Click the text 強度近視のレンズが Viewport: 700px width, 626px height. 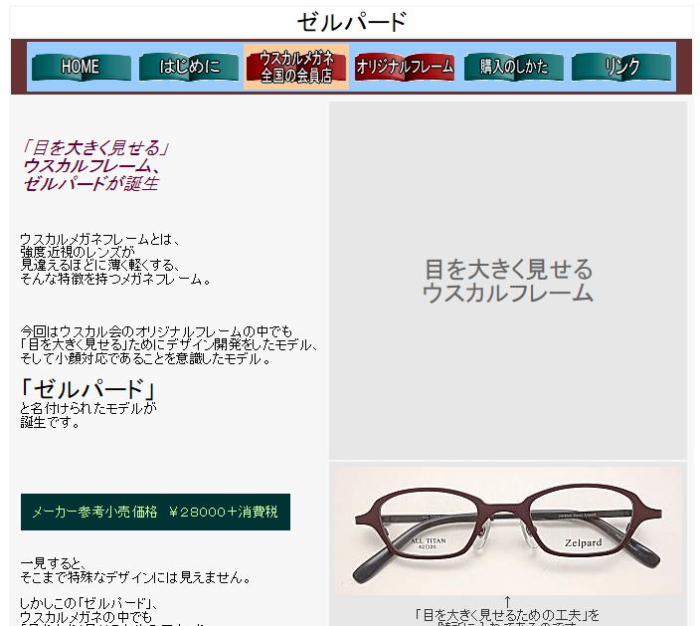click(x=78, y=253)
